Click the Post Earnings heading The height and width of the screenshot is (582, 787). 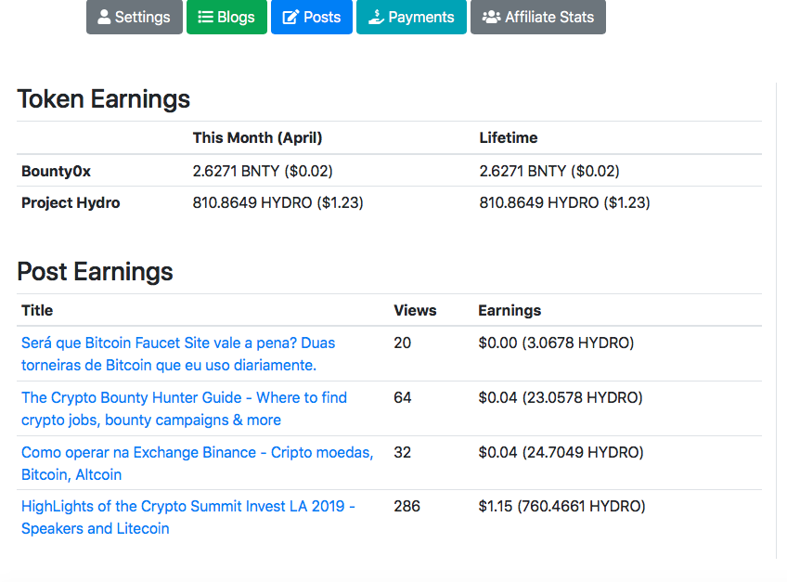(x=95, y=271)
